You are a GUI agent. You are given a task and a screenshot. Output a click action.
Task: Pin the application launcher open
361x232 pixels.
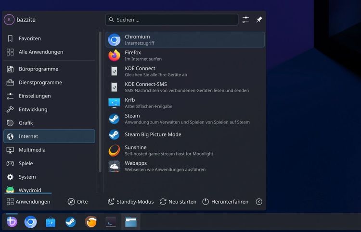click(x=259, y=20)
